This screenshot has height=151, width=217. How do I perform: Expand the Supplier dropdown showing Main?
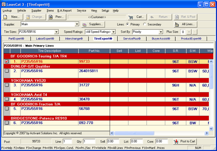pyautogui.click(x=77, y=24)
